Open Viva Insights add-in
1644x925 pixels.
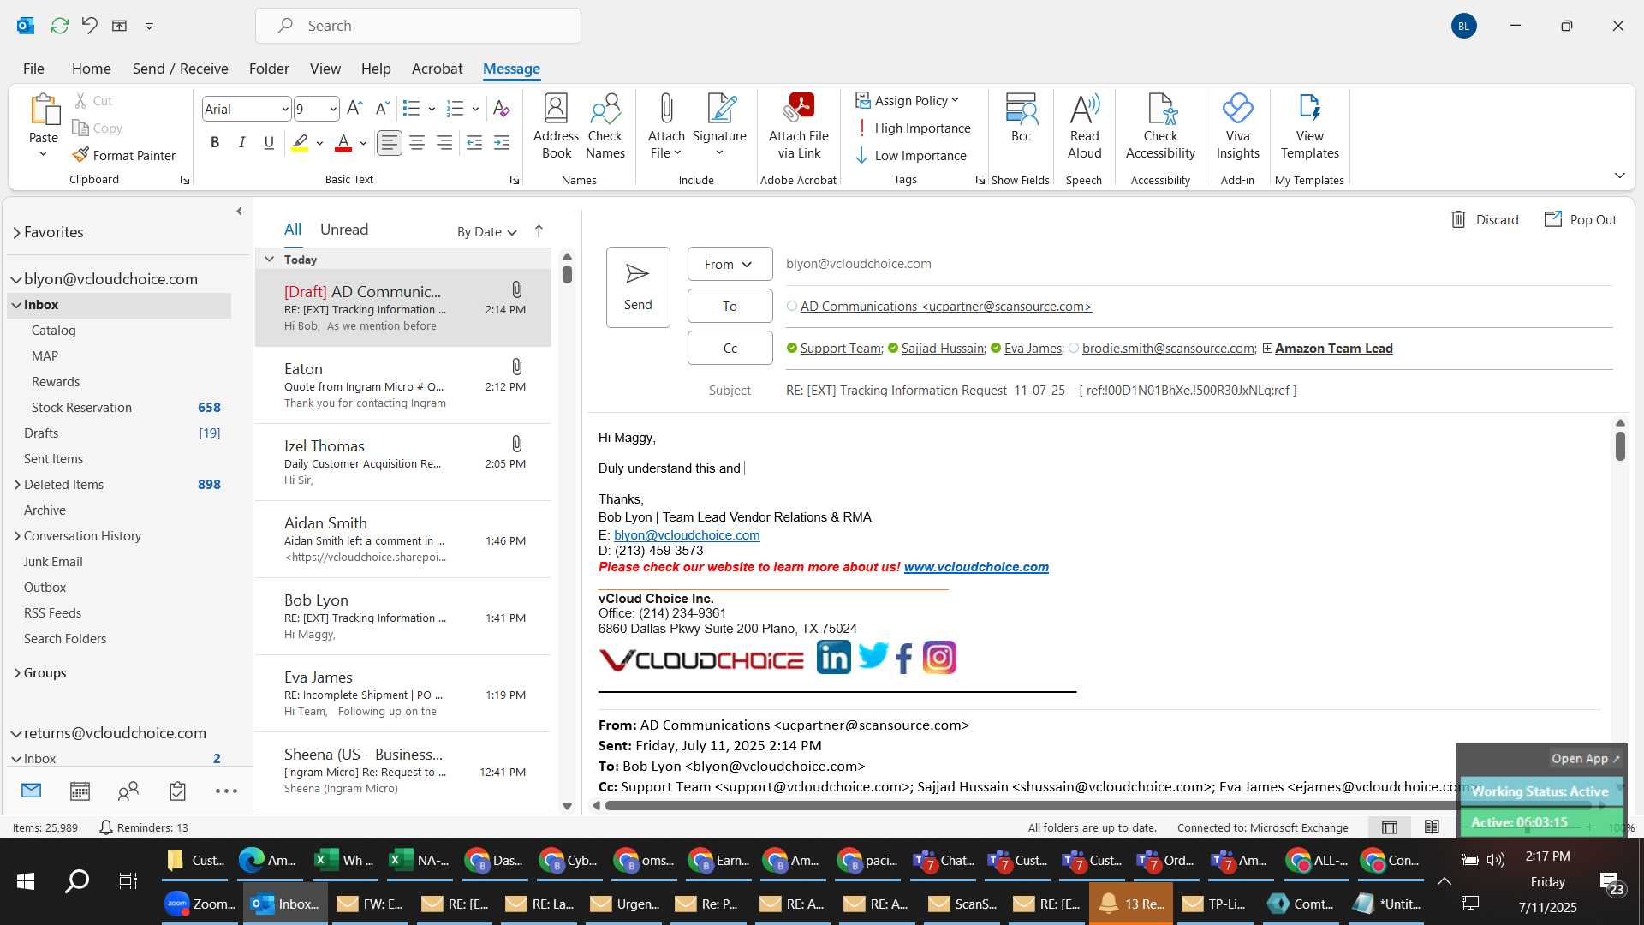(x=1237, y=126)
